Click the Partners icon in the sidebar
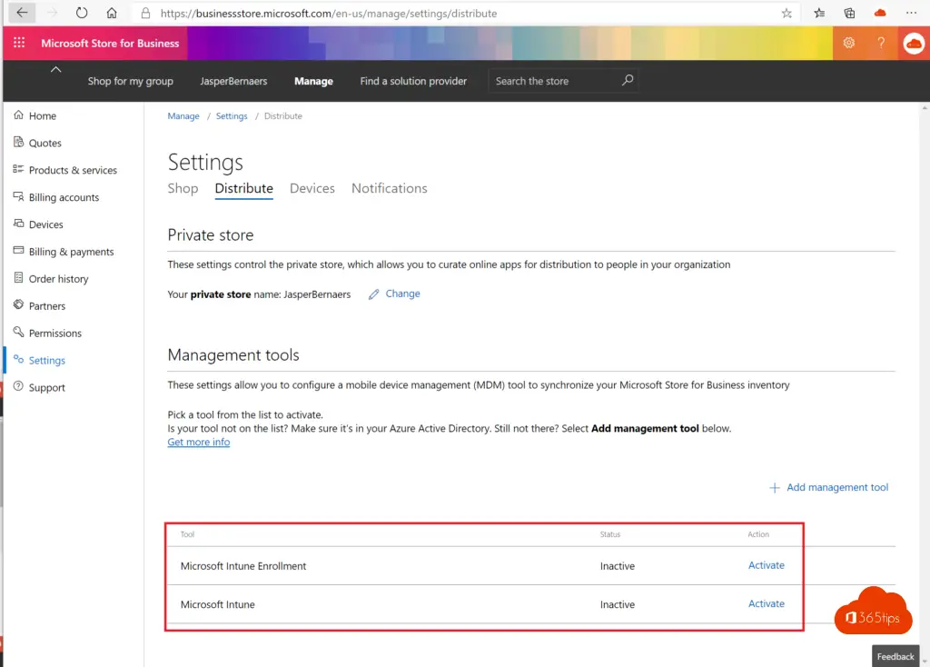This screenshot has width=930, height=667. pyautogui.click(x=18, y=305)
